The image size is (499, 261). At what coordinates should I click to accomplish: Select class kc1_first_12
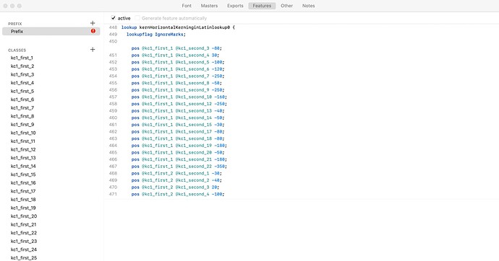point(23,149)
